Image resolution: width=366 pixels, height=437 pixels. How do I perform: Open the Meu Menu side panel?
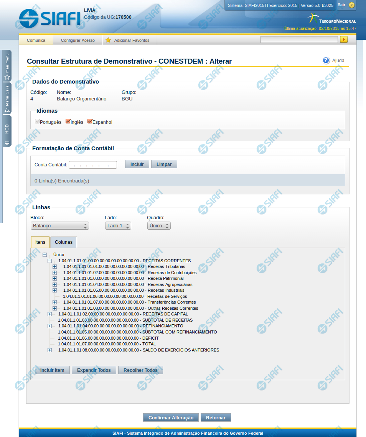click(7, 66)
